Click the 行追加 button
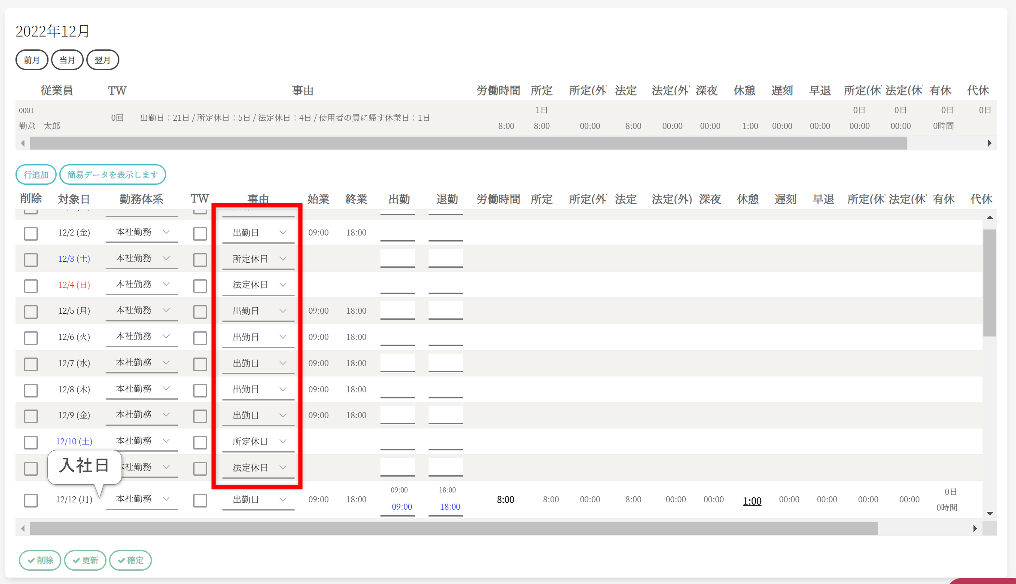The height and width of the screenshot is (584, 1016). coord(36,174)
